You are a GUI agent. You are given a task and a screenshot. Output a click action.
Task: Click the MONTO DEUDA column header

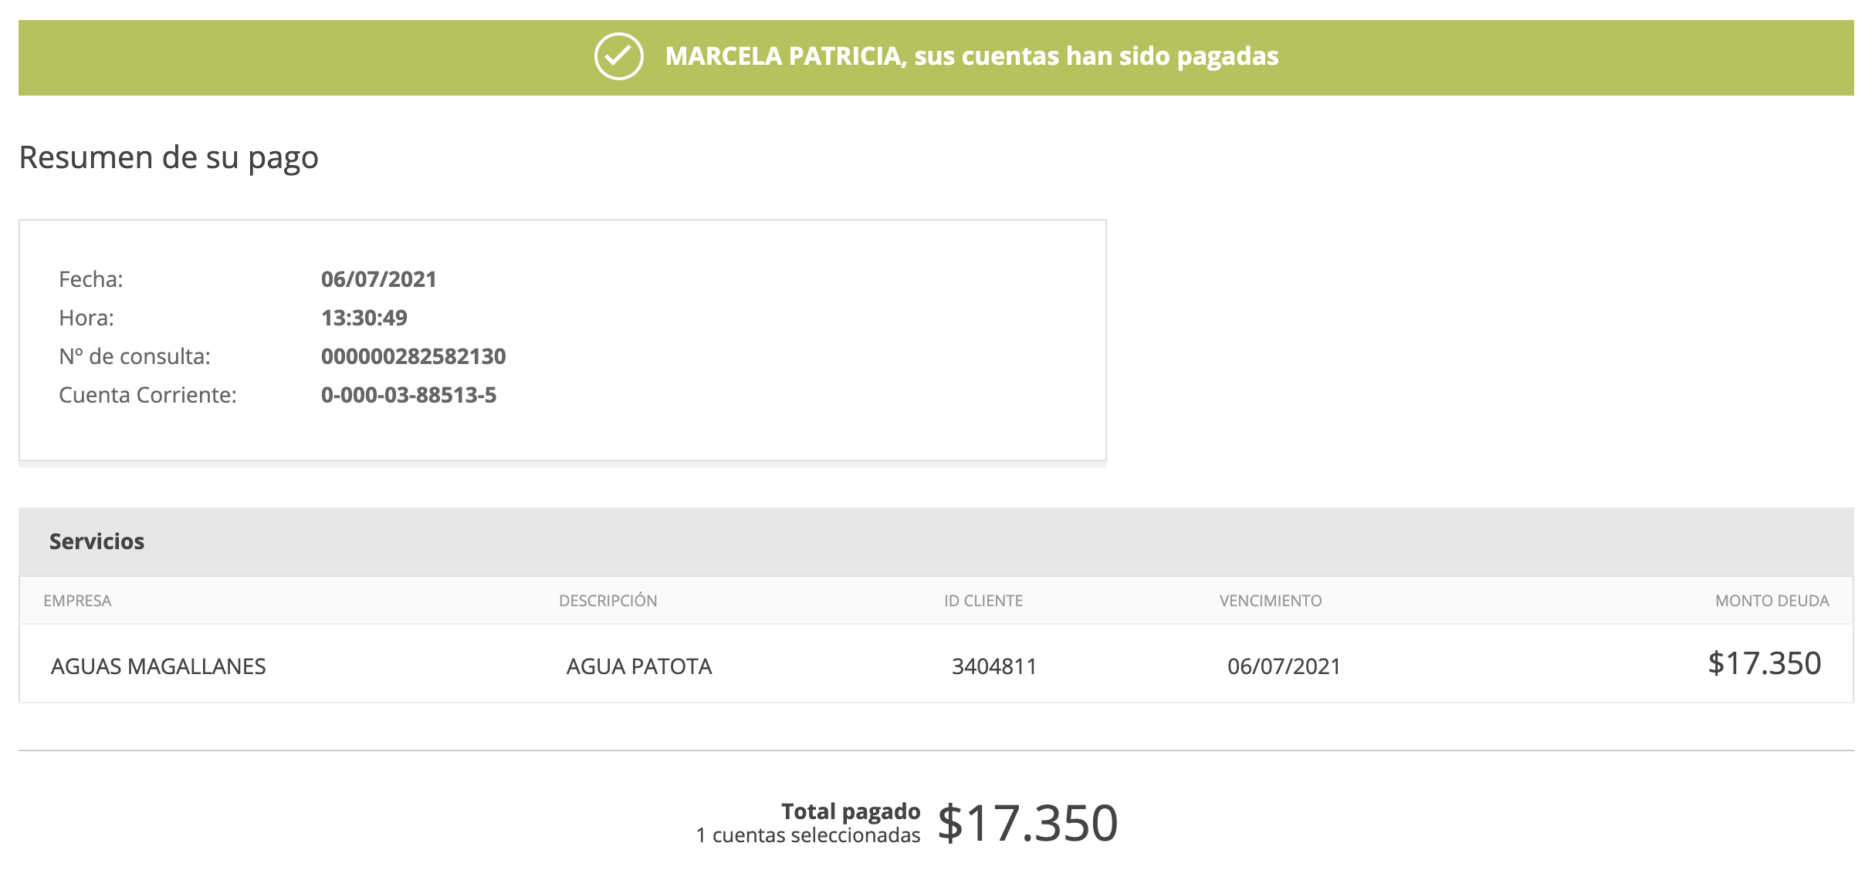[1772, 601]
